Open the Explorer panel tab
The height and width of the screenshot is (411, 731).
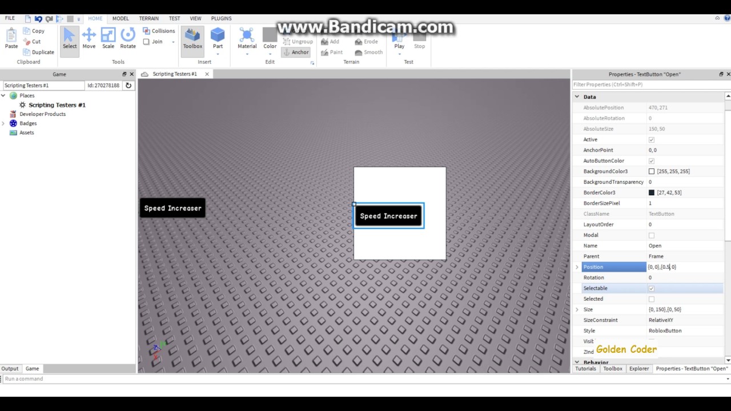click(x=639, y=369)
